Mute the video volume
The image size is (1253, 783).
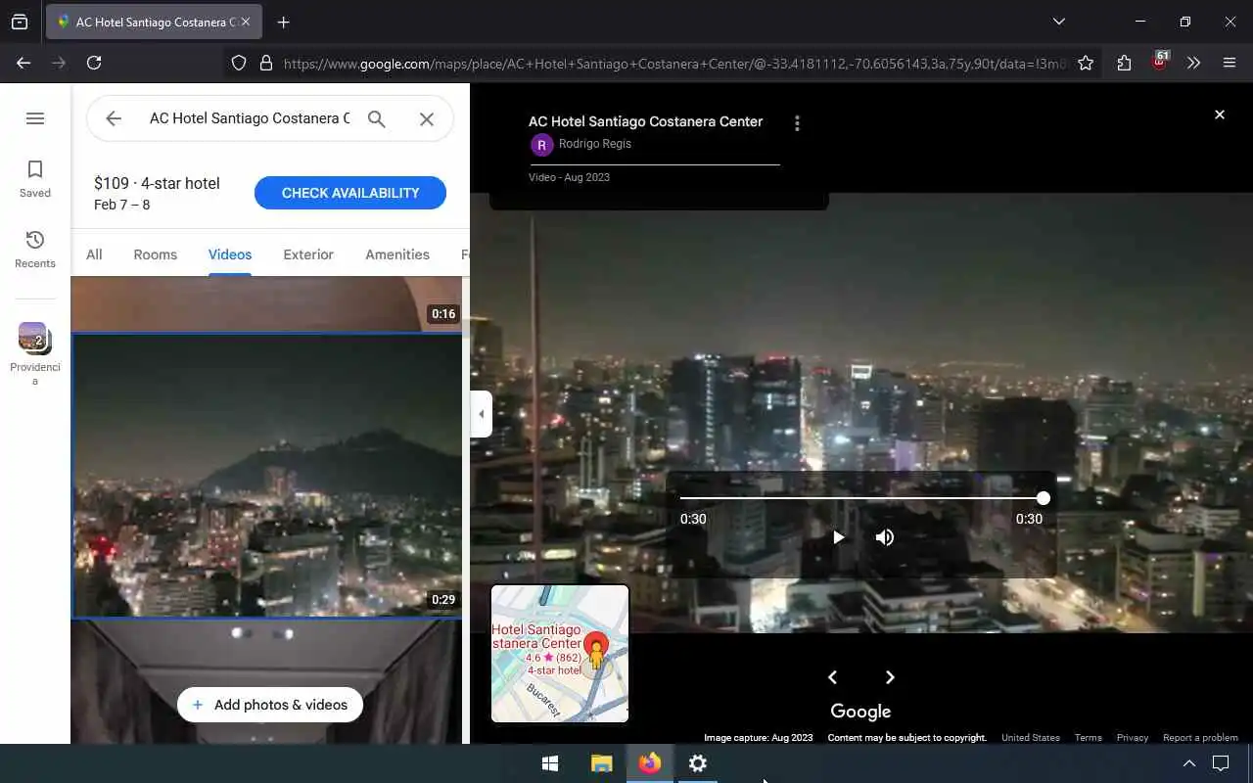pos(885,536)
